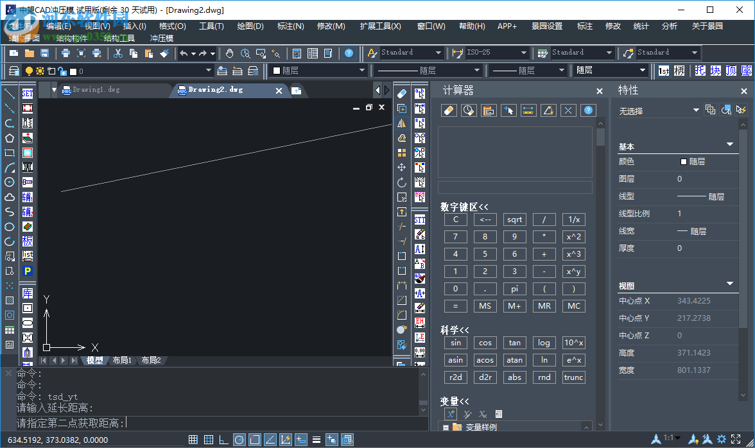Click the Rotate tool icon
This screenshot has width=755, height=448.
click(402, 182)
